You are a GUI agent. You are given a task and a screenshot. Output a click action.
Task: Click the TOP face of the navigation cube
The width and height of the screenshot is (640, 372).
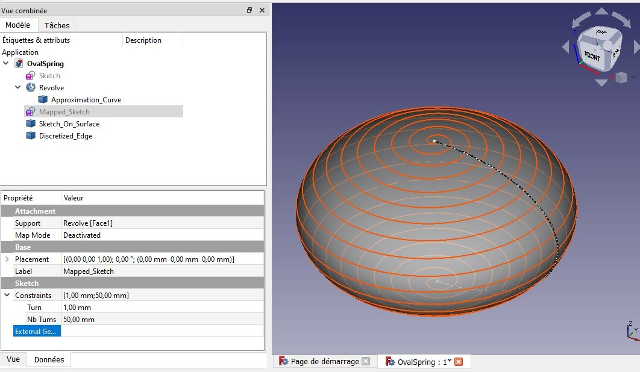click(x=600, y=31)
